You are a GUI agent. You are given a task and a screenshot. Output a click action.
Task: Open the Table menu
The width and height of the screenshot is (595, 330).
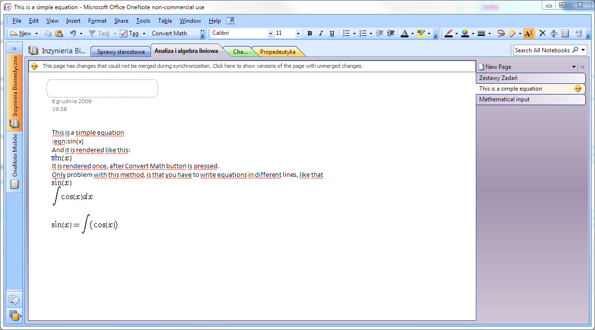coord(165,21)
